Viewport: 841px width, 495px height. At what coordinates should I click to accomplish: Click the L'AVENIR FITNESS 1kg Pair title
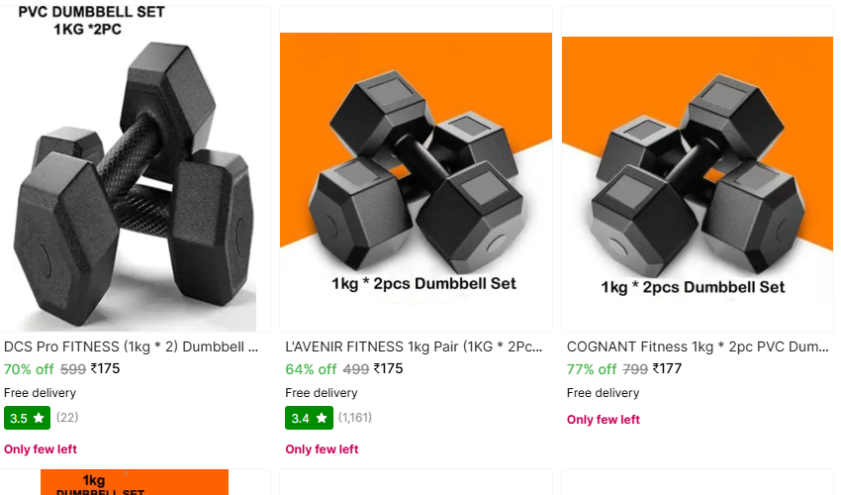pos(414,346)
